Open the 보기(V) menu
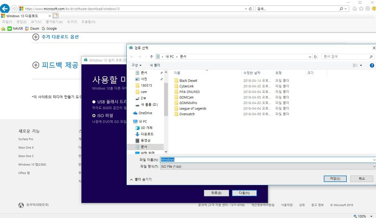The image size is (376, 218). coord(36,22)
